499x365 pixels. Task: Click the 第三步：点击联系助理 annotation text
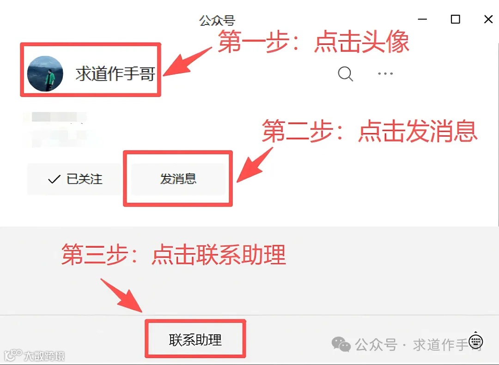click(173, 255)
